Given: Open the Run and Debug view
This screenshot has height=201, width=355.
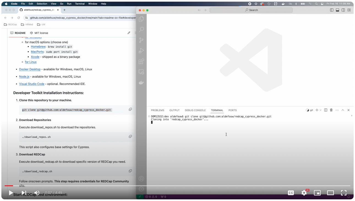Looking at the screenshot, I should pyautogui.click(x=141, y=51).
